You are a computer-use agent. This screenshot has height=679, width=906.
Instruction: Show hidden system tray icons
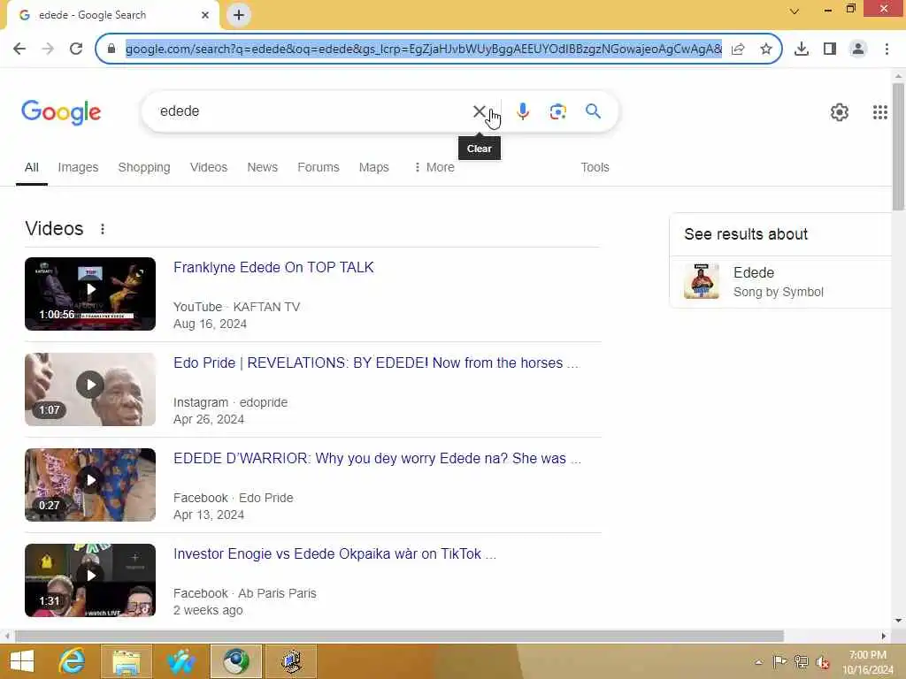[x=758, y=661]
